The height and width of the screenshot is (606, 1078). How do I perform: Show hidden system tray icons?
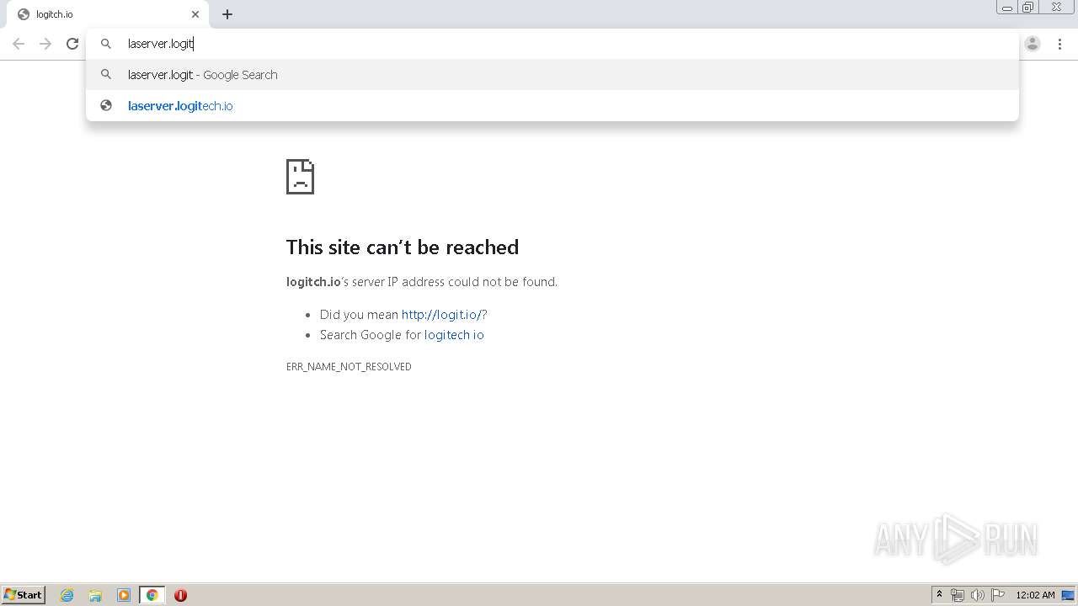click(939, 595)
